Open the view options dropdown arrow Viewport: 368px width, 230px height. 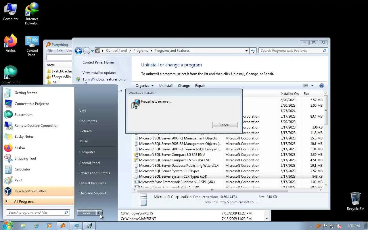point(312,86)
